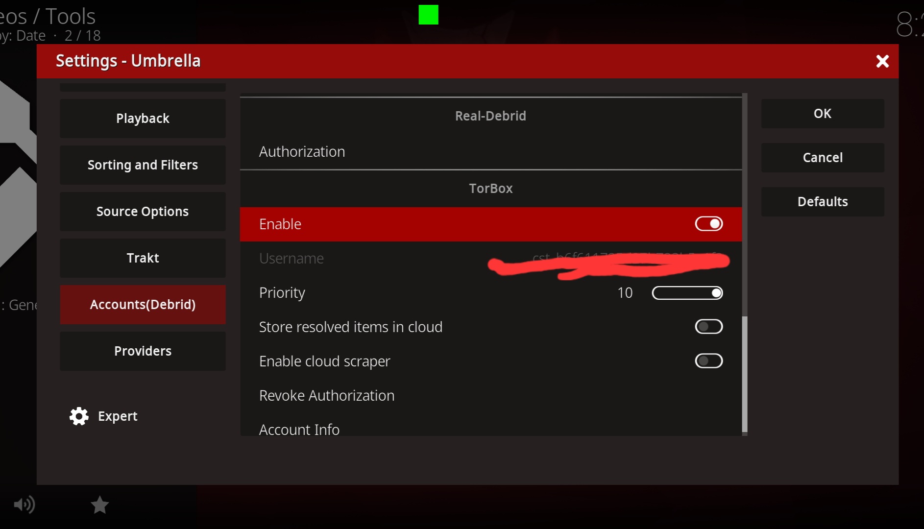Click the Expert settings gear icon
Image resolution: width=924 pixels, height=529 pixels.
[79, 416]
